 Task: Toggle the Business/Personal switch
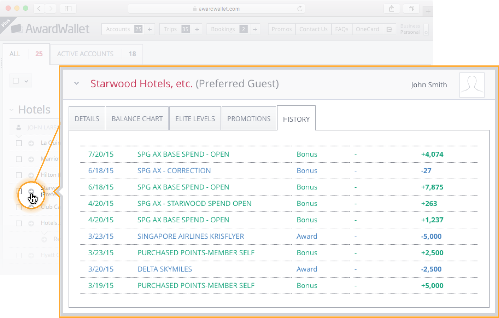tap(426, 29)
